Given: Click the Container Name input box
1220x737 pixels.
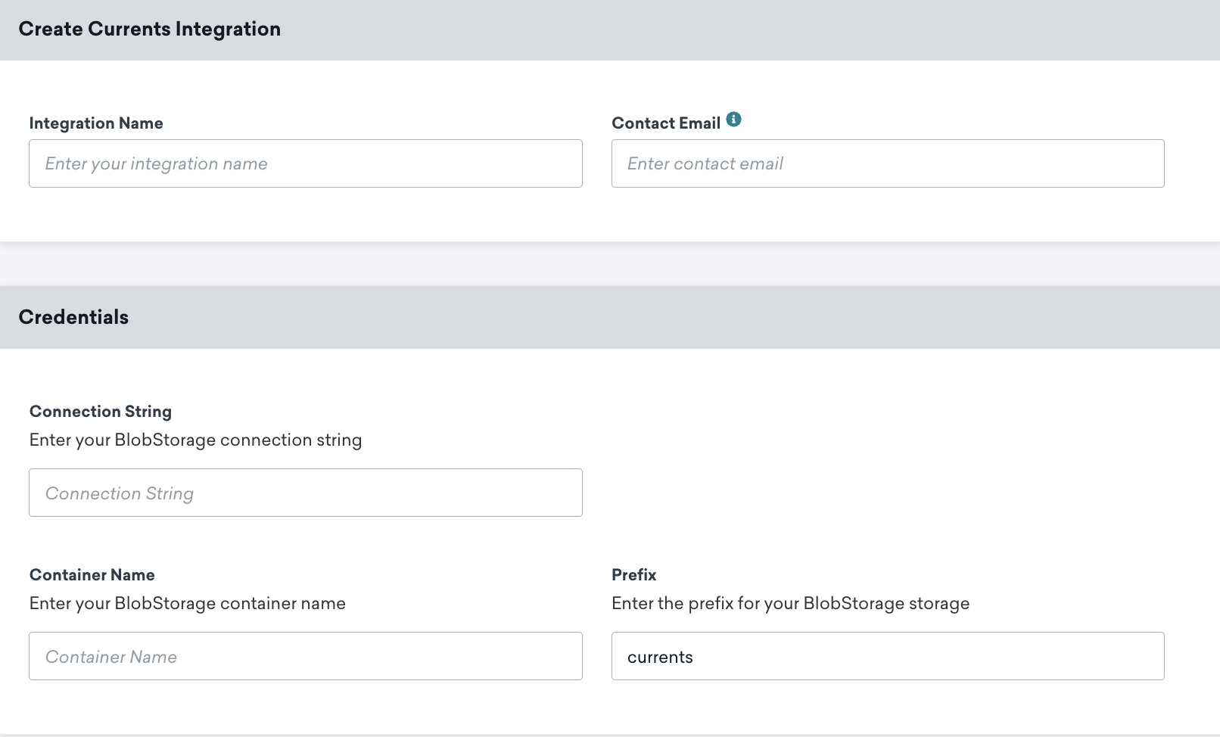Looking at the screenshot, I should coord(305,656).
